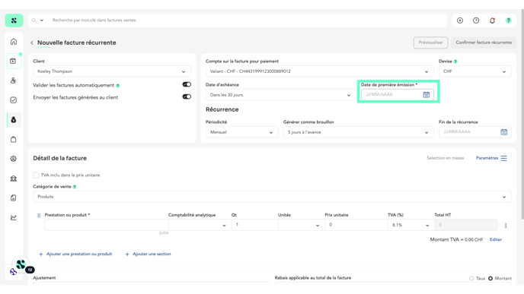Open the home icon in sidebar
Screen dimensions: 524x294
pyautogui.click(x=14, y=42)
